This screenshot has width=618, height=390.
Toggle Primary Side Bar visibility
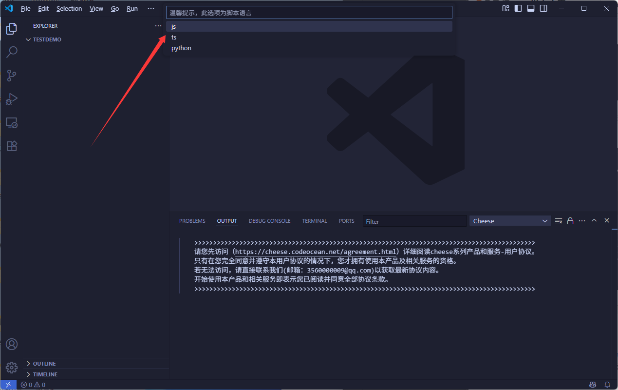tap(518, 8)
